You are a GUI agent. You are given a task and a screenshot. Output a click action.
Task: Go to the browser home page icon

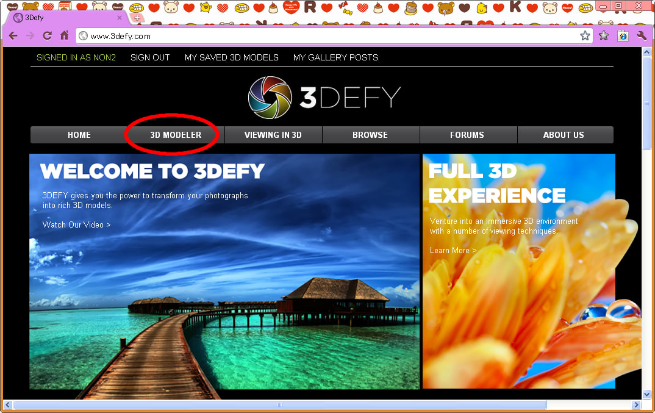64,36
